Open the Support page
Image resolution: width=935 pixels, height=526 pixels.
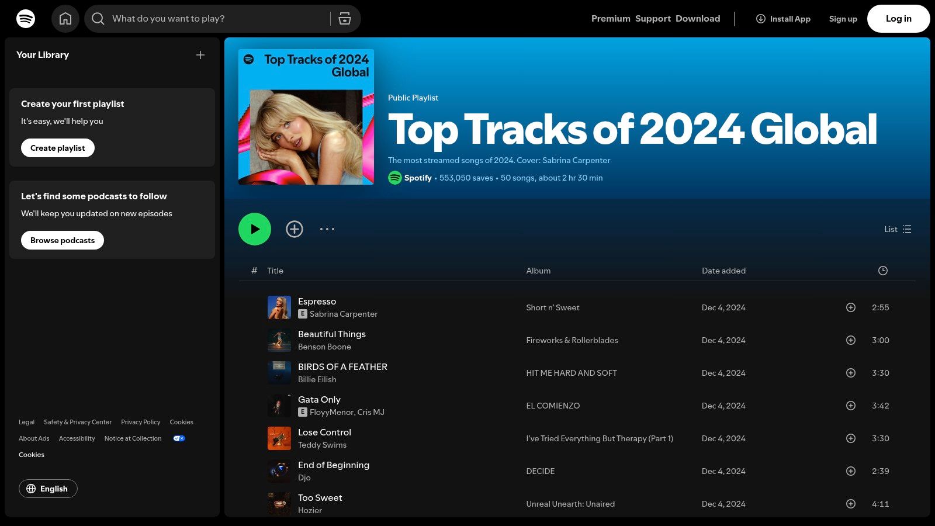[x=653, y=18]
